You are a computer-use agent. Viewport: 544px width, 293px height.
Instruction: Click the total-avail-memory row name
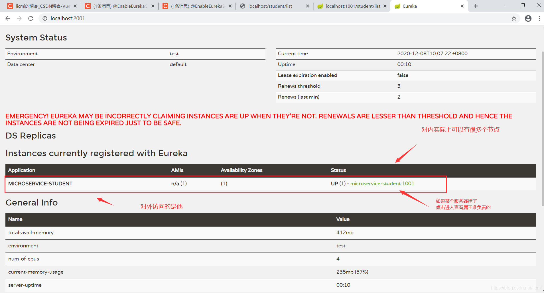click(x=31, y=233)
